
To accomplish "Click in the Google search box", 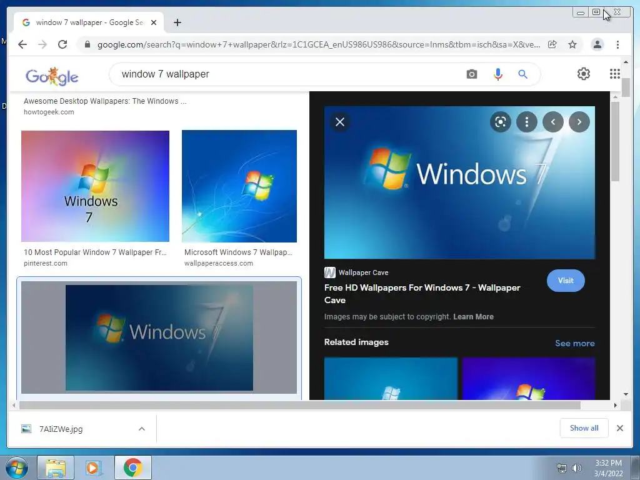I will coord(286,74).
